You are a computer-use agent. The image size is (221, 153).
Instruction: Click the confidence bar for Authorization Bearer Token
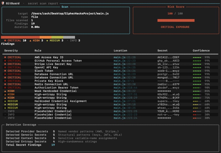(197, 88)
